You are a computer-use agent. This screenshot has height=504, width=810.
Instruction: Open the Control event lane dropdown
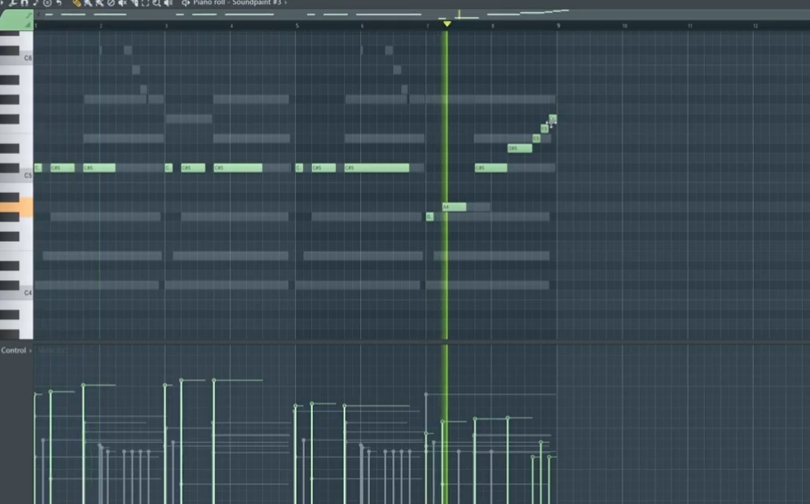pyautogui.click(x=16, y=350)
